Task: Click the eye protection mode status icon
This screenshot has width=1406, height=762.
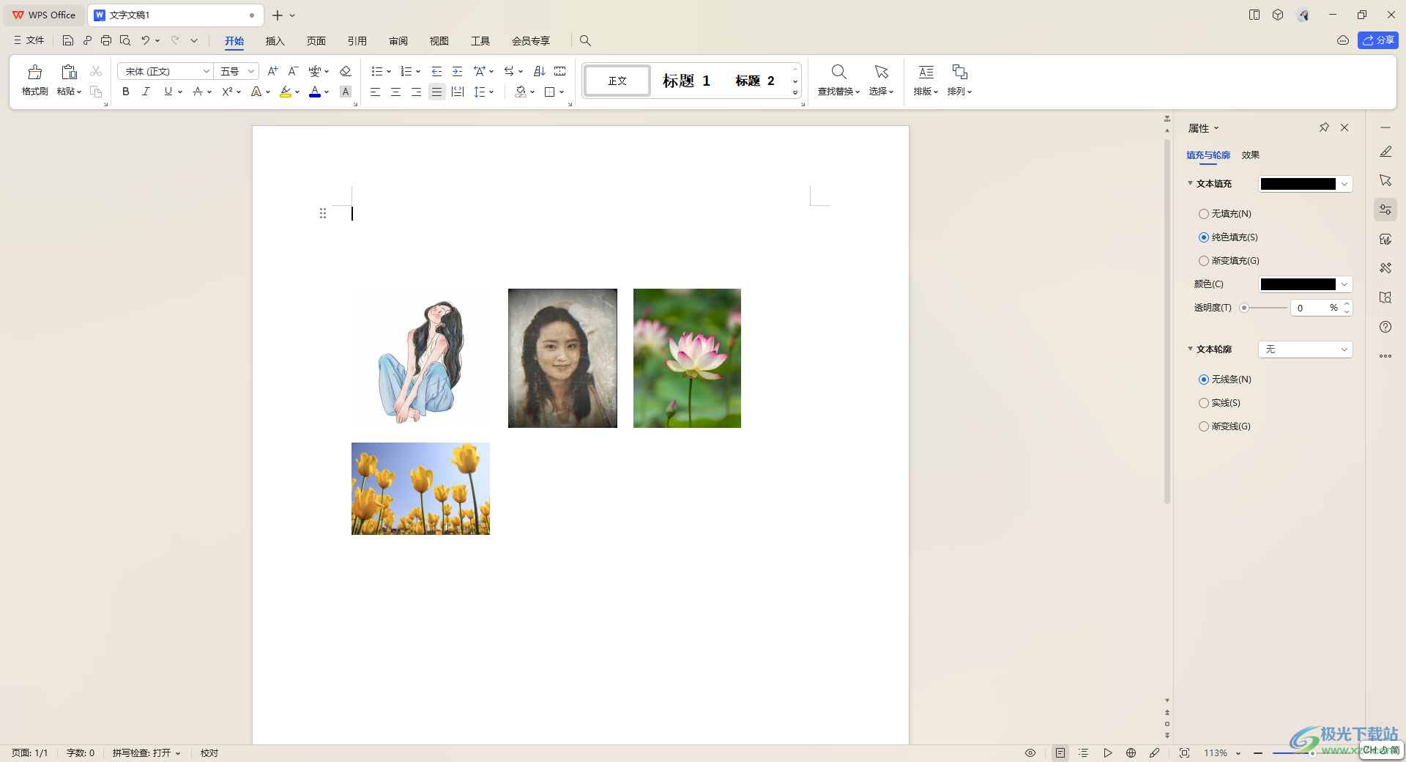Action: coord(1030,752)
